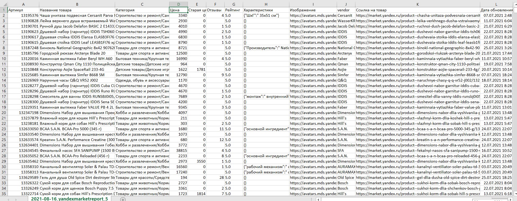Click the 'Характеристики' header cell
This screenshot has width=517, height=201.
pyautogui.click(x=266, y=10)
